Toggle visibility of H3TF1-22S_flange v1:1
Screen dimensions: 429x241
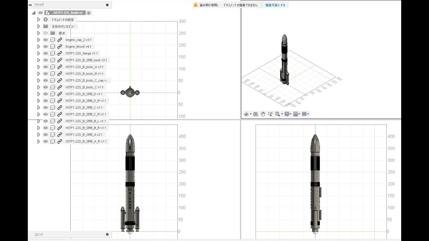point(46,53)
